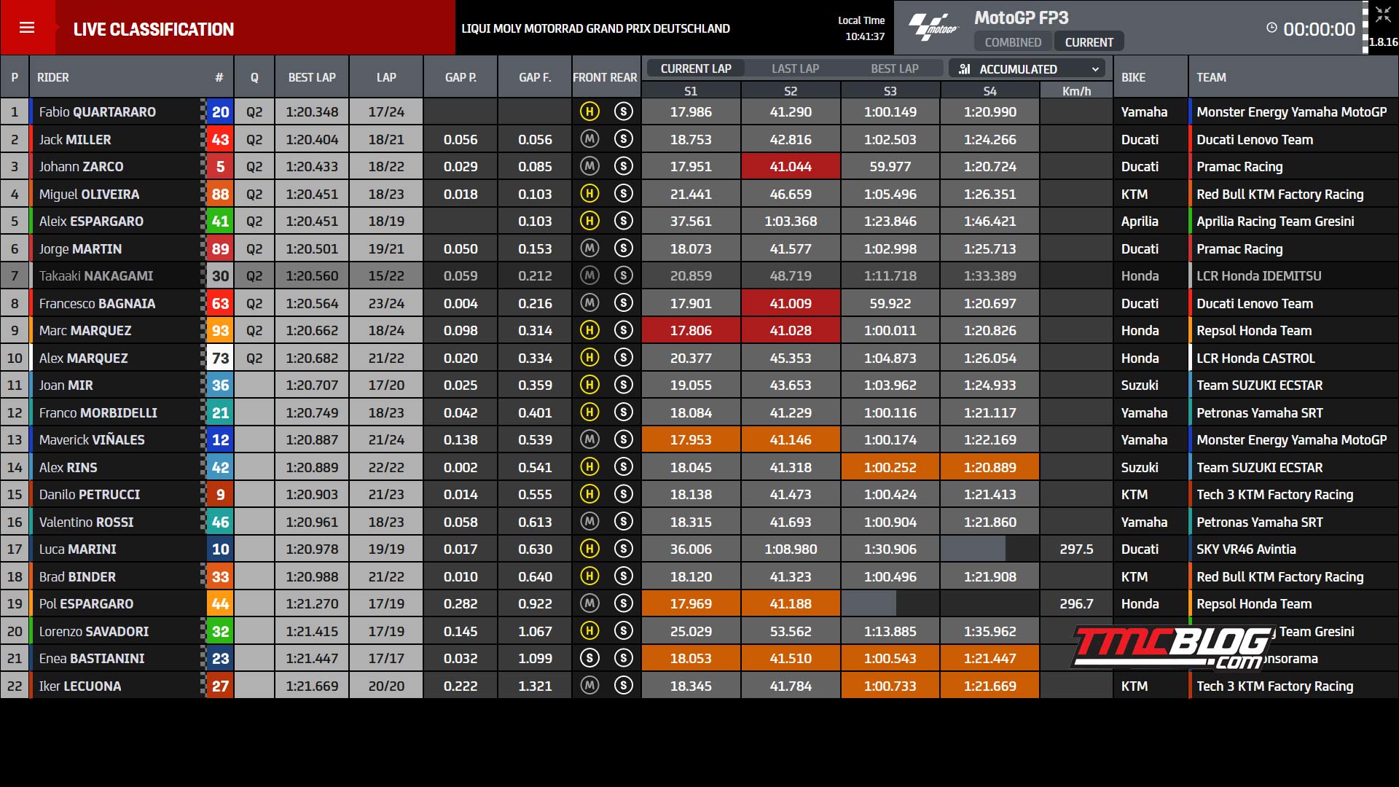1399x787 pixels.
Task: Select rider Marc MARQUEZ
Action: 85,330
